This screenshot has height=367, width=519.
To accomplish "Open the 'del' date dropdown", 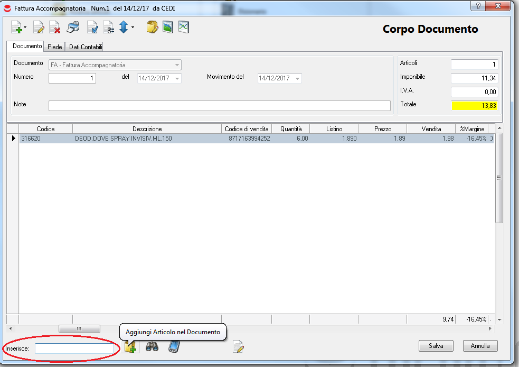I will [x=176, y=78].
